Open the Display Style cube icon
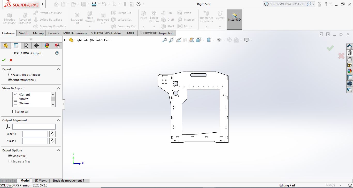Image resolution: width=353 pixels, height=188 pixels. tap(209, 40)
